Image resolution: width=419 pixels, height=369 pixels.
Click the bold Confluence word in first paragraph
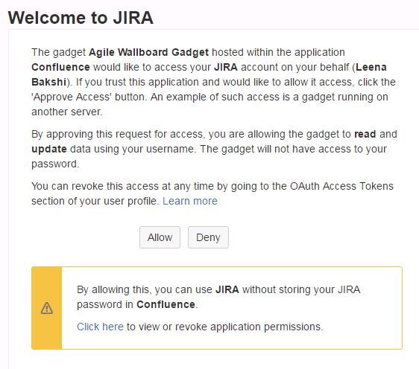(x=60, y=67)
